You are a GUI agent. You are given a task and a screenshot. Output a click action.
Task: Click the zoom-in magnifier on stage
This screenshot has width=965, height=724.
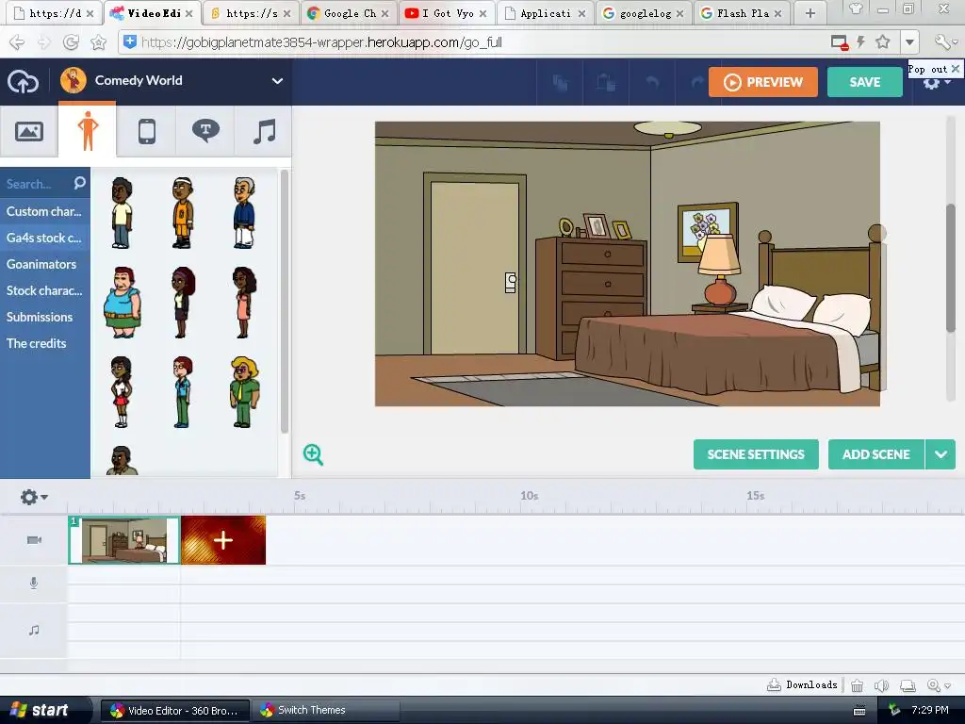313,455
